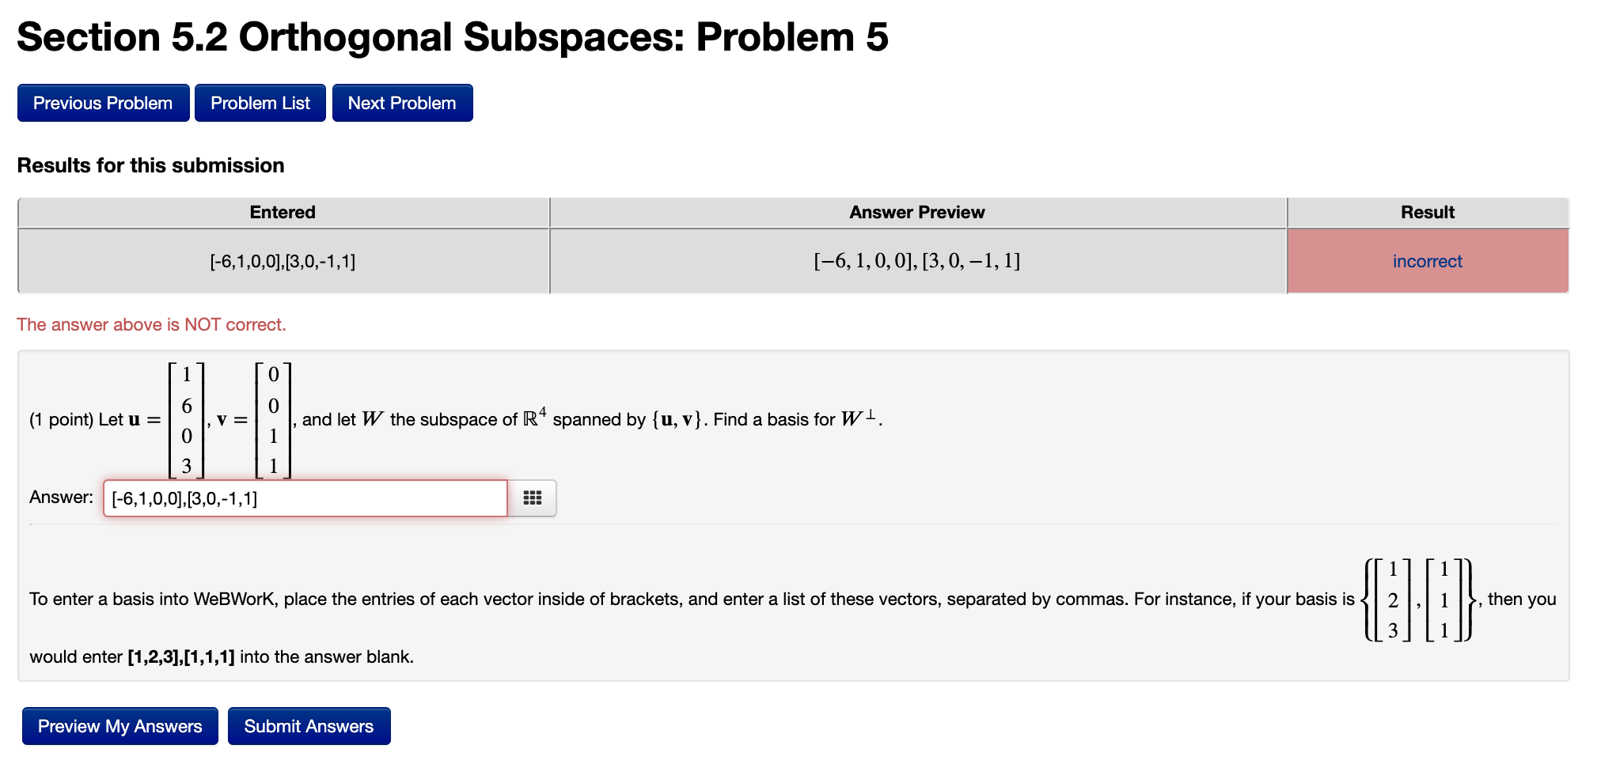
Task: Submit Answers for grading
Action: coord(309,725)
